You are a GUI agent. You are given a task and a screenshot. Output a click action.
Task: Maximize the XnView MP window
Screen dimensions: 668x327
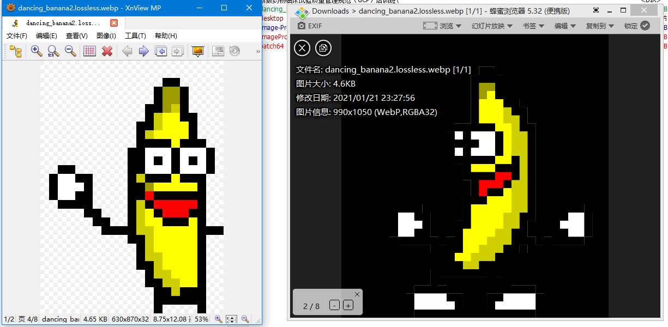tap(224, 8)
